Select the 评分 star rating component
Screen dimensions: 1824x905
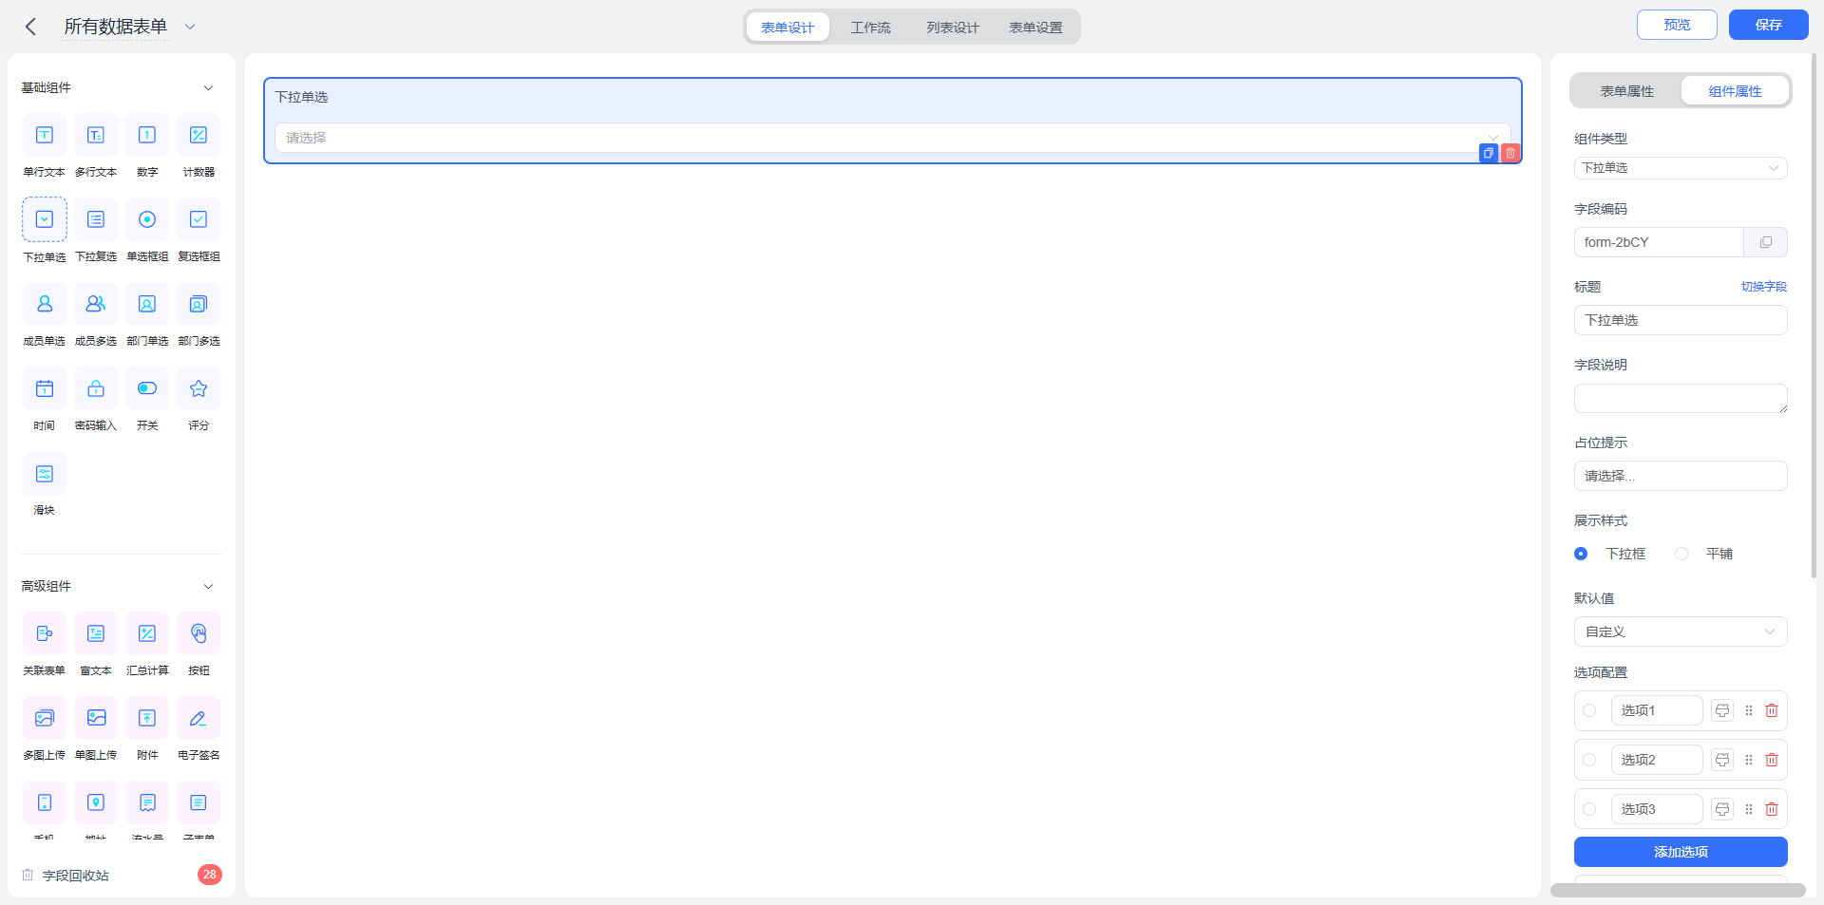pos(199,388)
